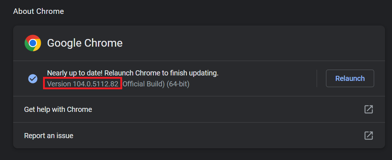Open the Get help with Chrome link
This screenshot has width=392, height=160.
[58, 109]
